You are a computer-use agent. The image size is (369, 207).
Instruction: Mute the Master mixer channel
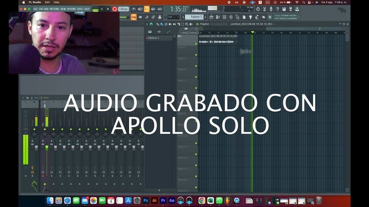click(x=34, y=129)
